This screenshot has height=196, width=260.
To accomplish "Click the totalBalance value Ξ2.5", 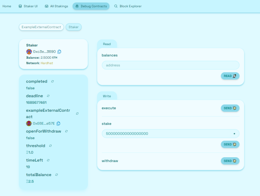I will 30,182.
